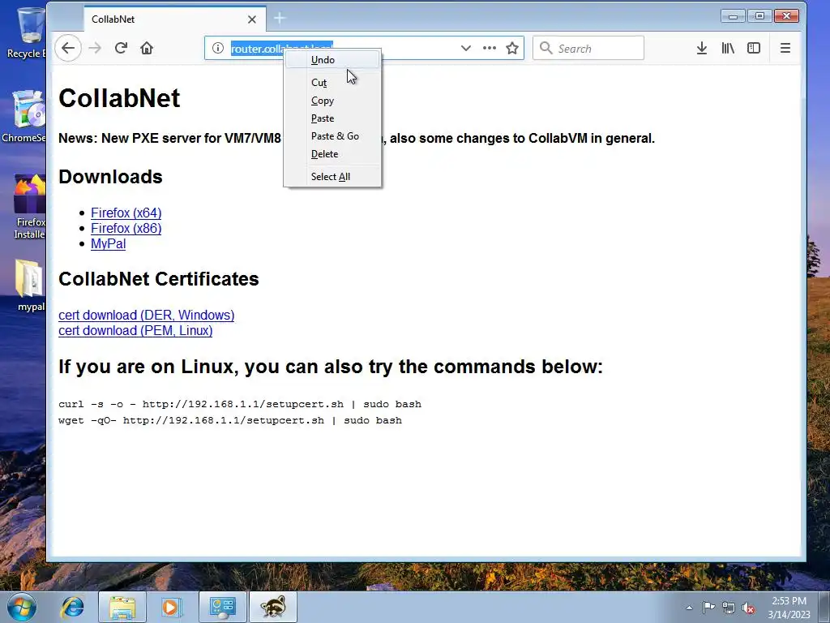Select the CollabNet tab

pyautogui.click(x=175, y=19)
